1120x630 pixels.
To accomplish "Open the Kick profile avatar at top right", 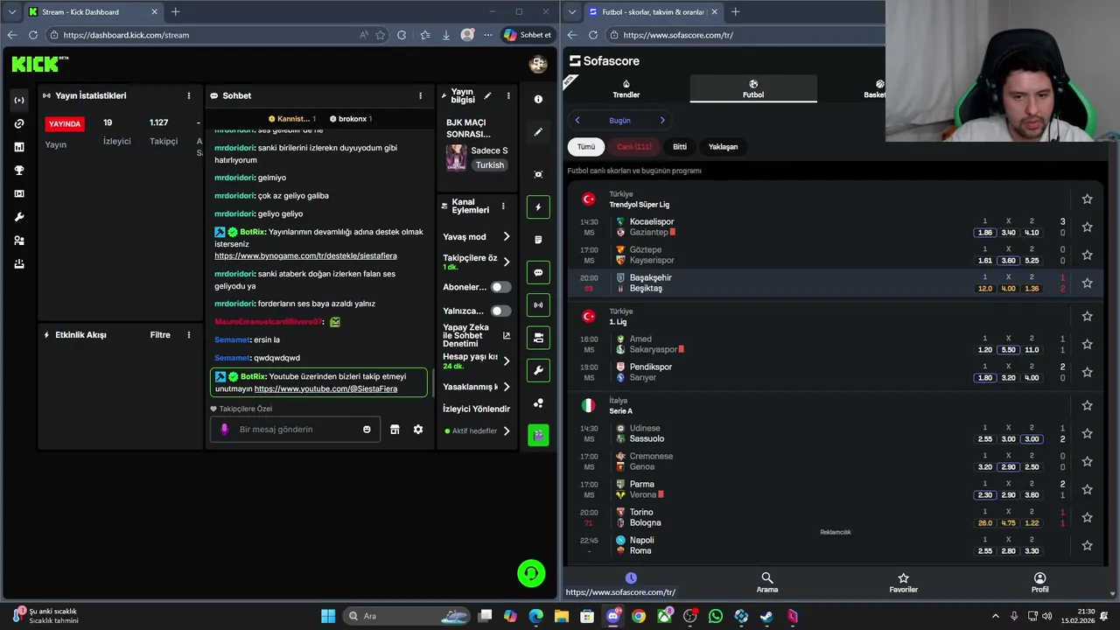I will (538, 64).
